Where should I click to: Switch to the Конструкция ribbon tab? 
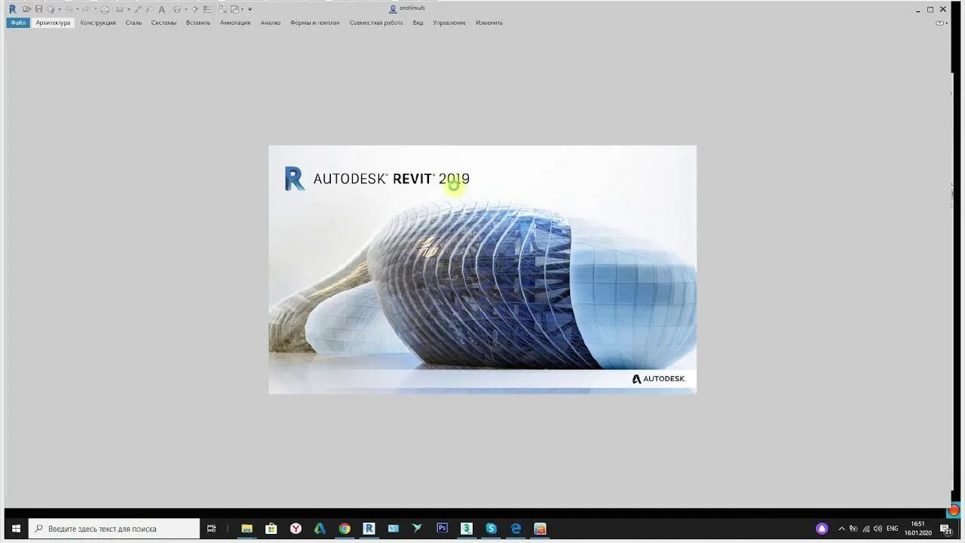(98, 23)
